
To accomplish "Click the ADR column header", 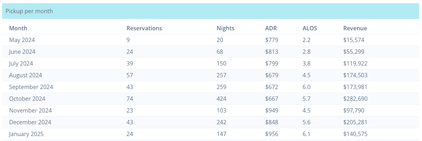I will tap(271, 28).
